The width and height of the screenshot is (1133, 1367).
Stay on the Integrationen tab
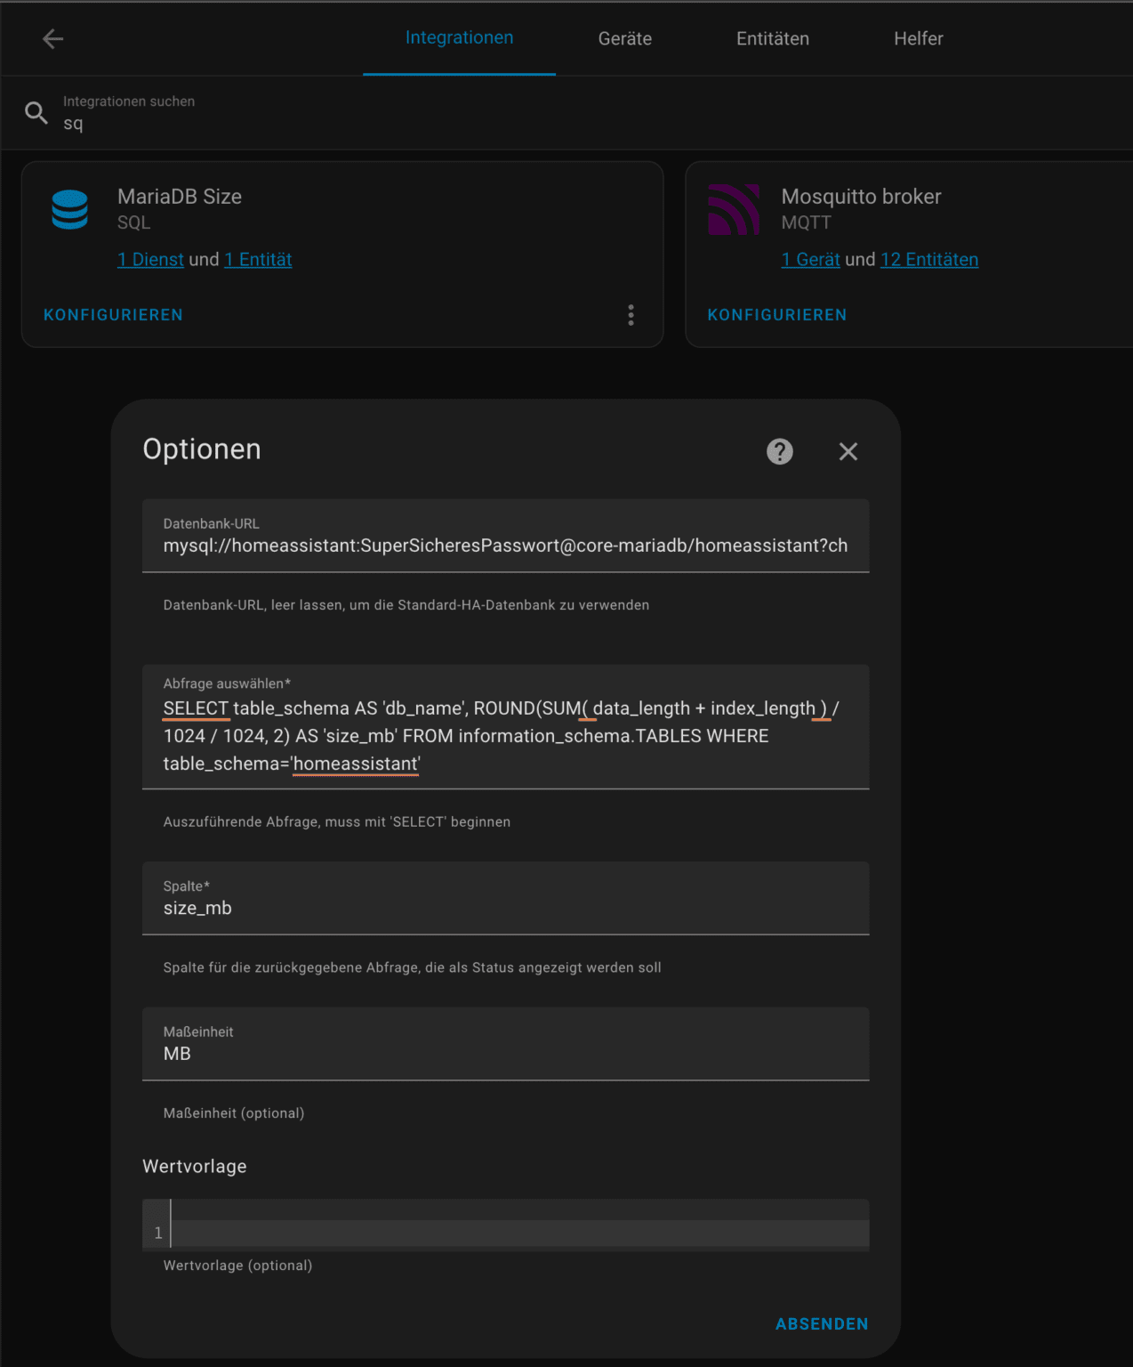460,38
